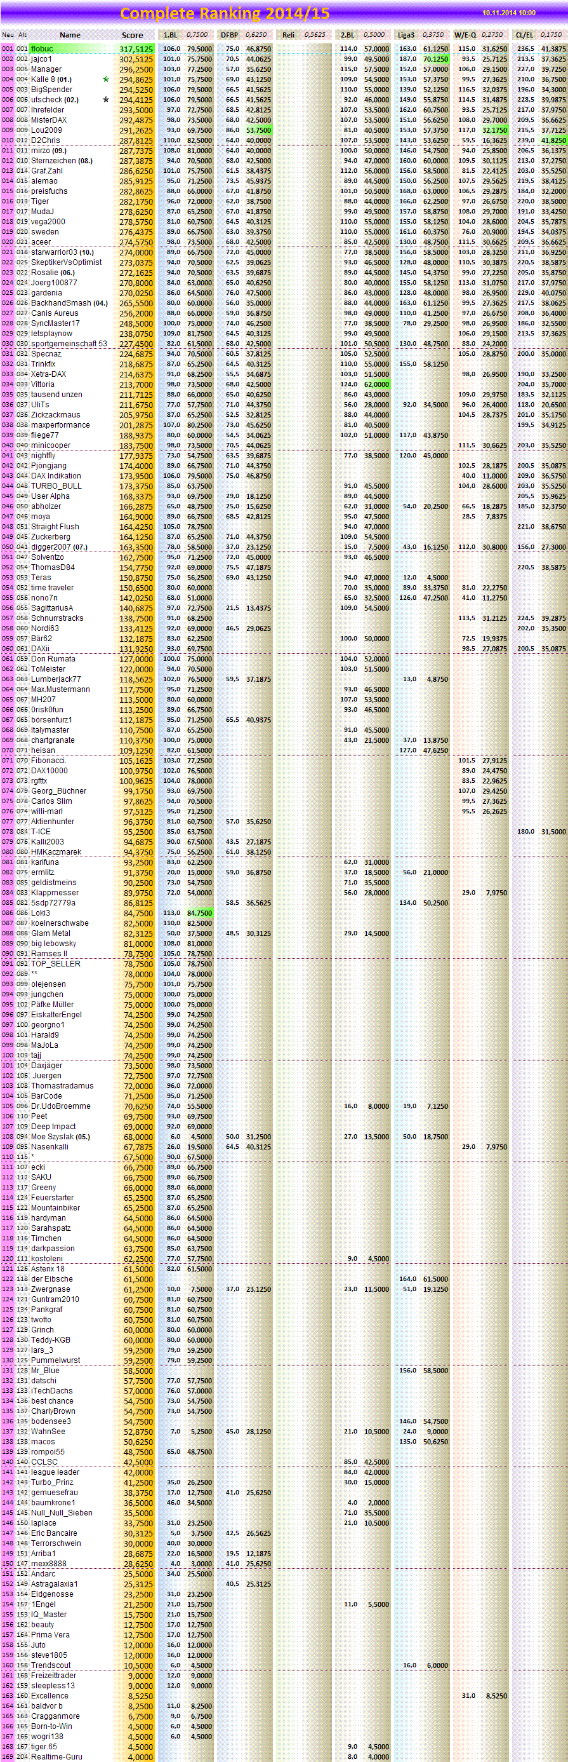This screenshot has height=1762, width=568.
Task: Select top-ranked player name 'flobuc'
Action: [x=42, y=50]
